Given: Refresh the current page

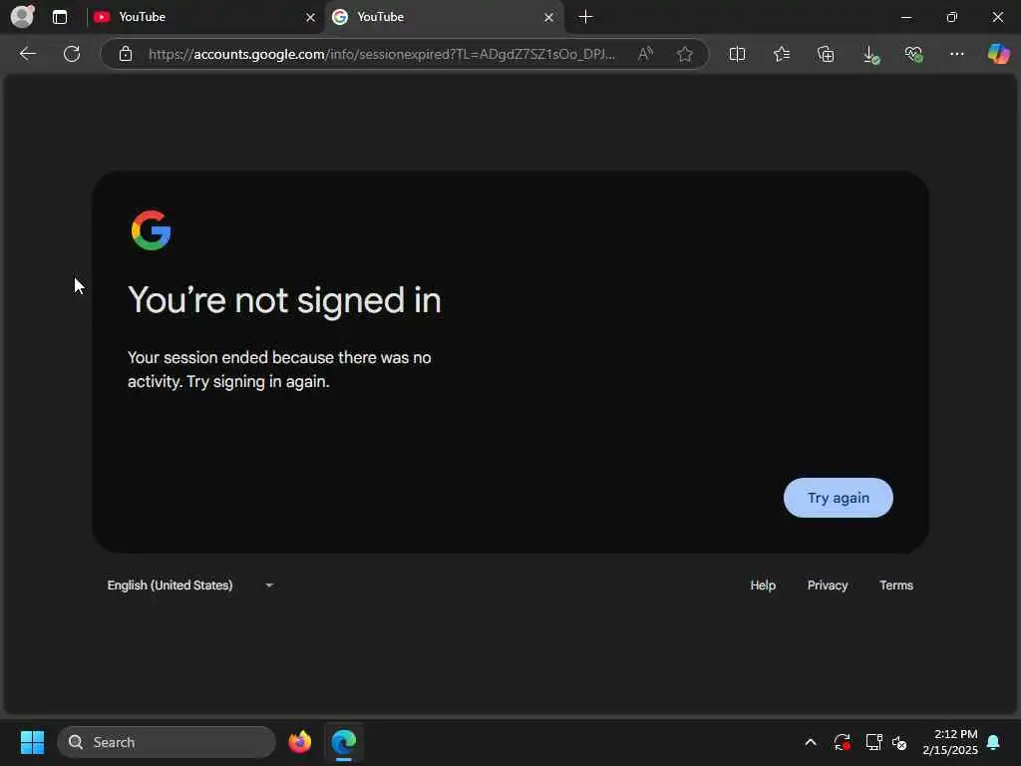Looking at the screenshot, I should coord(72,54).
